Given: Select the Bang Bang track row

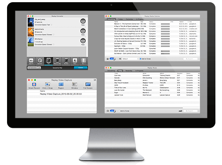Looking at the screenshot, I should [x=152, y=81].
